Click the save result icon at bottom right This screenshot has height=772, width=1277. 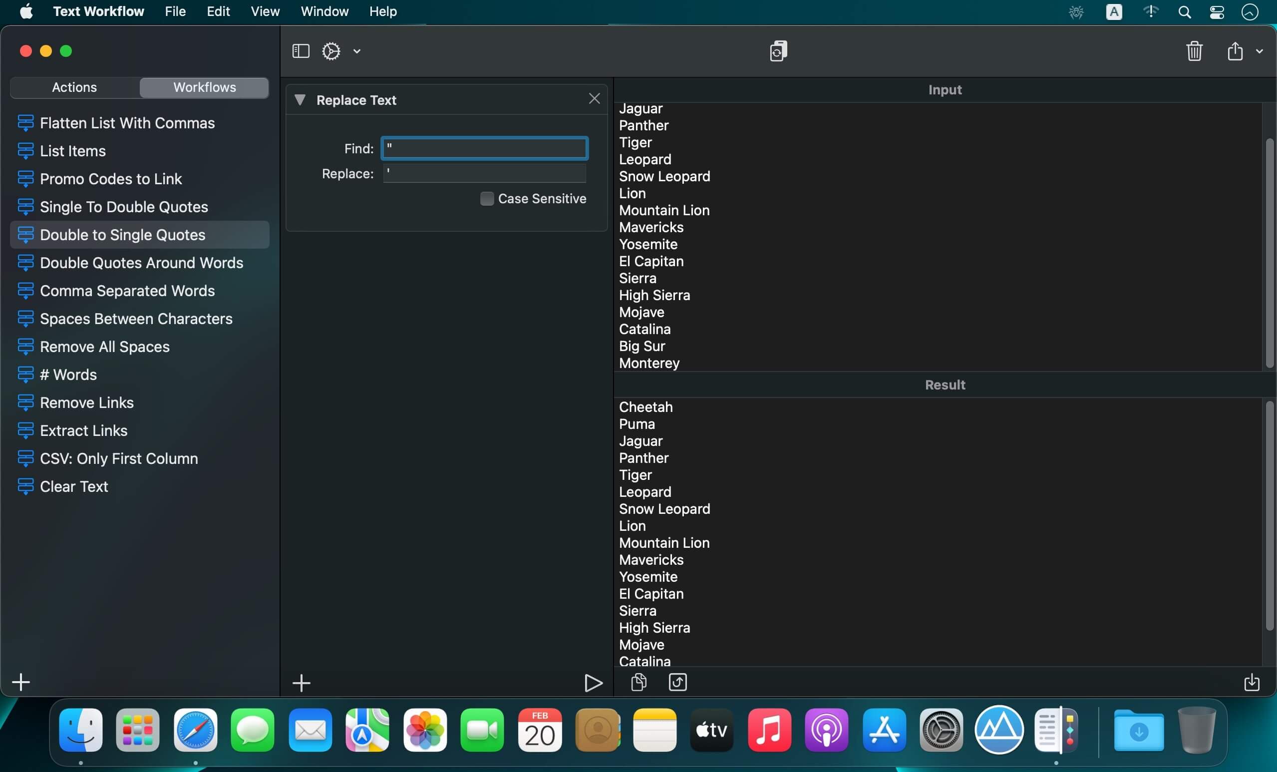1251,682
